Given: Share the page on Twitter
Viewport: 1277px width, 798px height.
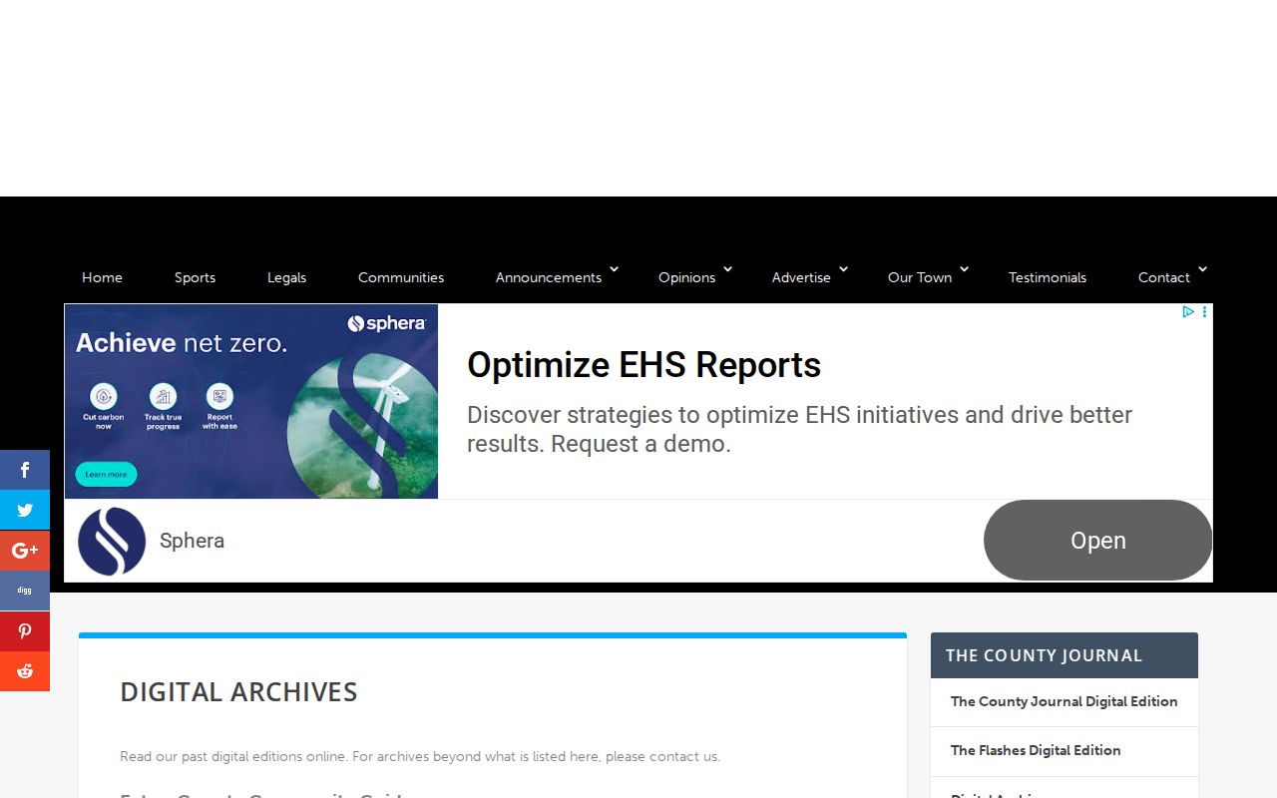Looking at the screenshot, I should [25, 510].
